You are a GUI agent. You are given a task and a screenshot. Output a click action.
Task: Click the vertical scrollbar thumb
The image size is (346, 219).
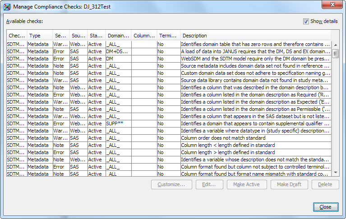pos(336,54)
